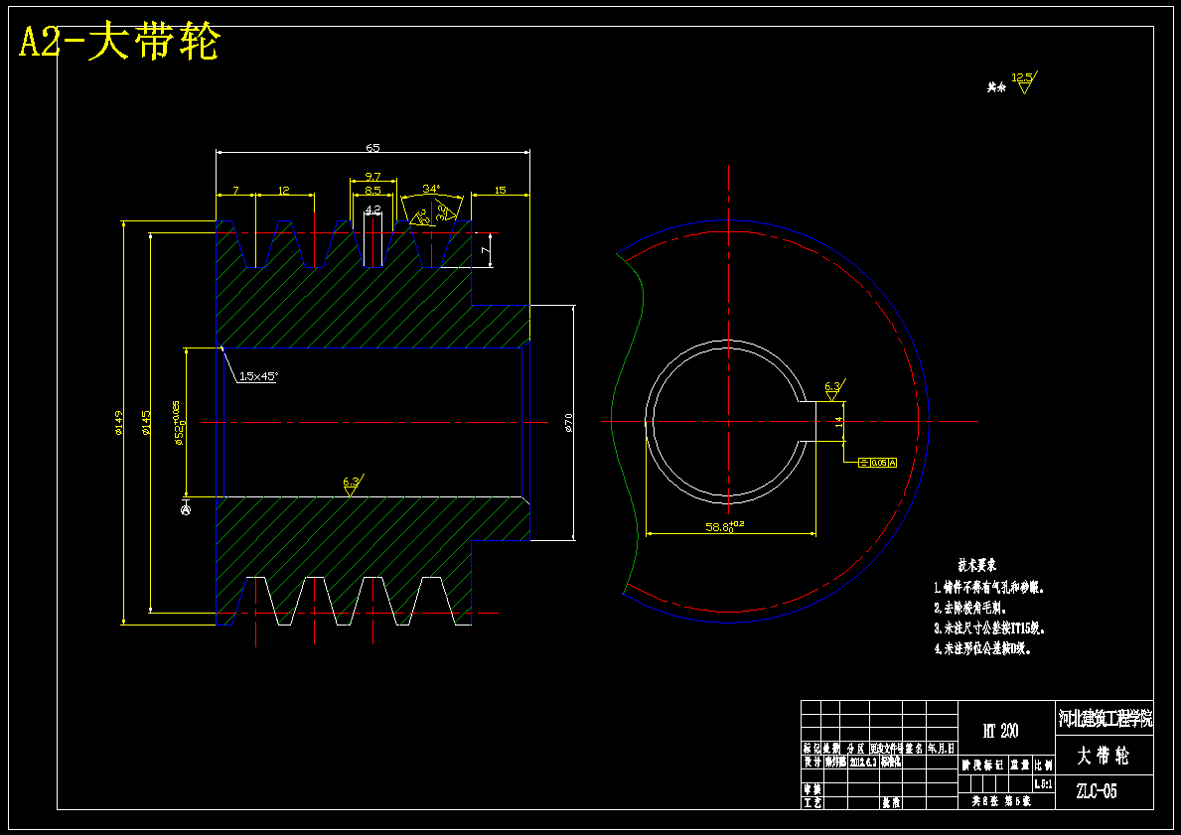Select the "6.3" roughness symbol on the bore
This screenshot has width=1181, height=835.
point(352,485)
